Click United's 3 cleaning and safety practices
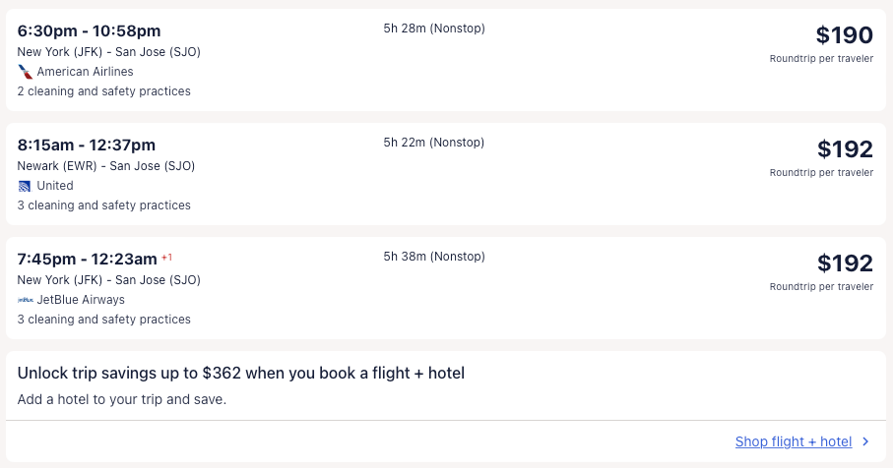The image size is (893, 468). tap(104, 205)
